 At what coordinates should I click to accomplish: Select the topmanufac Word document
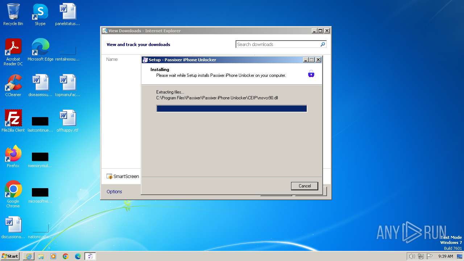point(67,86)
